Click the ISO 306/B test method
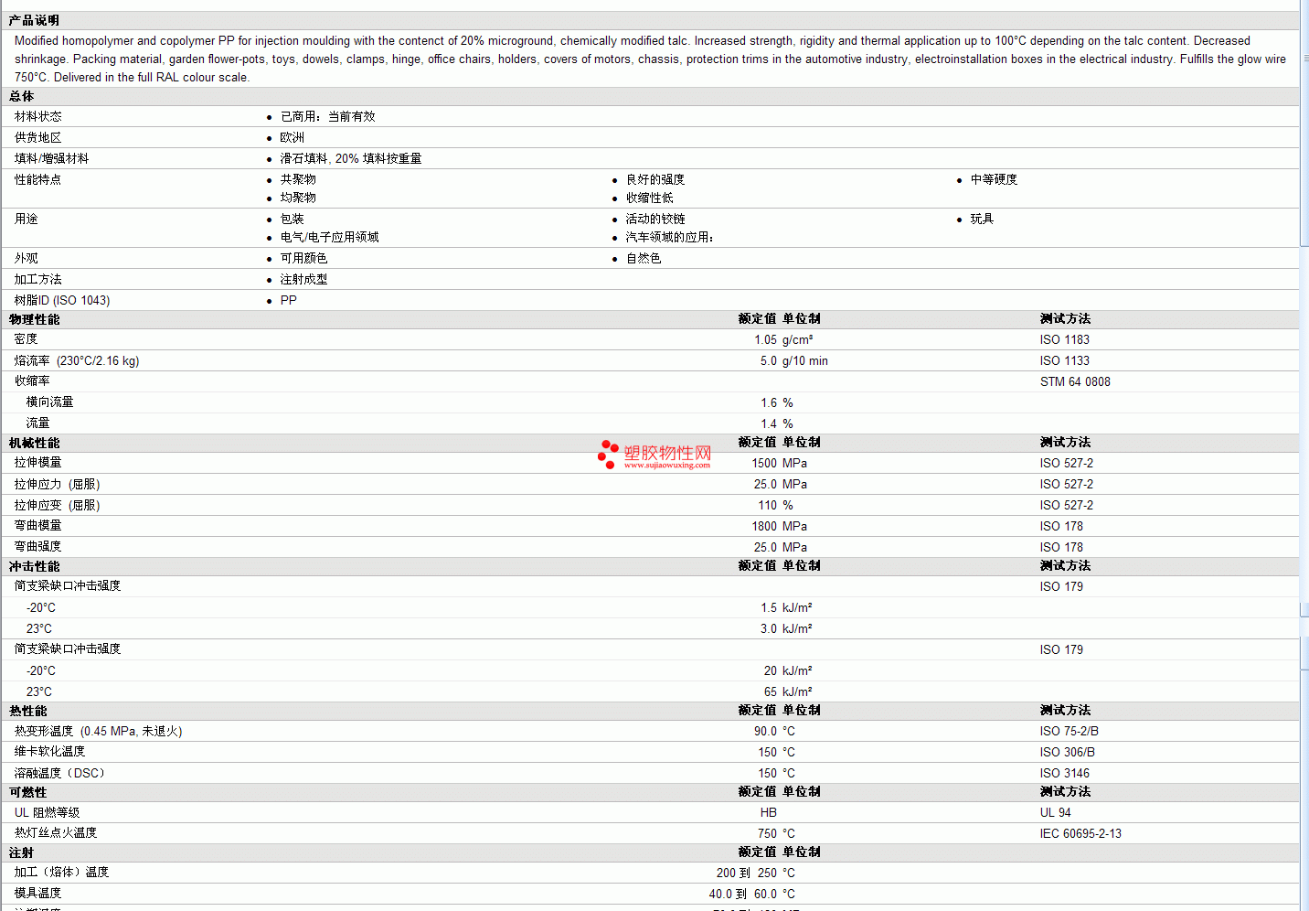This screenshot has width=1309, height=911. [1068, 752]
